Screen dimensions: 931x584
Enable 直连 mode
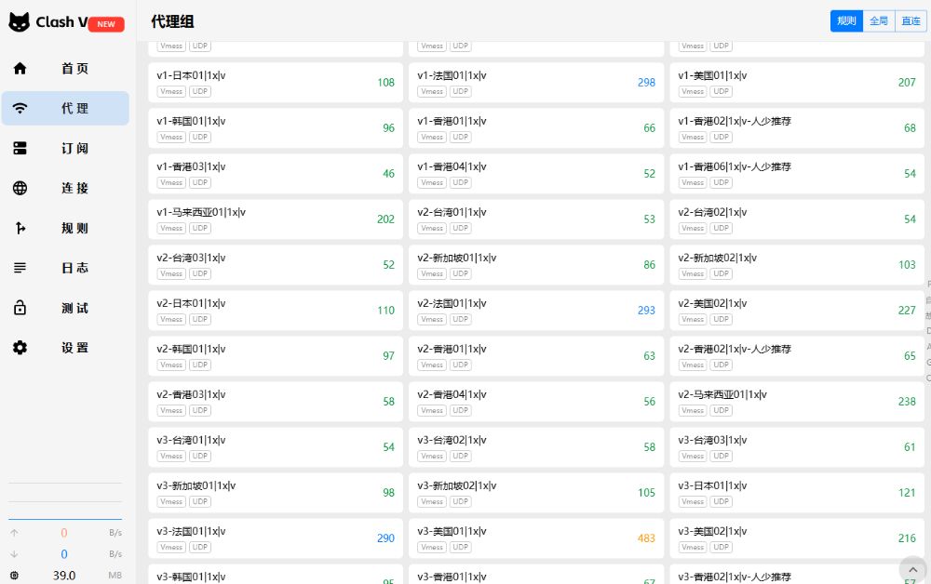[x=911, y=20]
